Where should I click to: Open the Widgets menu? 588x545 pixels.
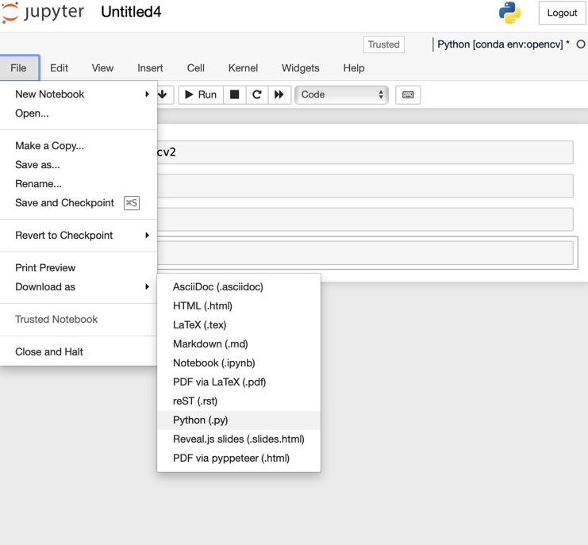(x=301, y=68)
